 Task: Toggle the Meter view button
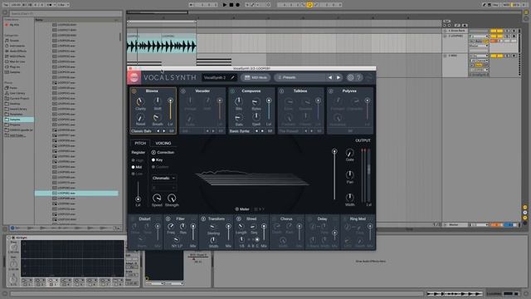(242, 209)
